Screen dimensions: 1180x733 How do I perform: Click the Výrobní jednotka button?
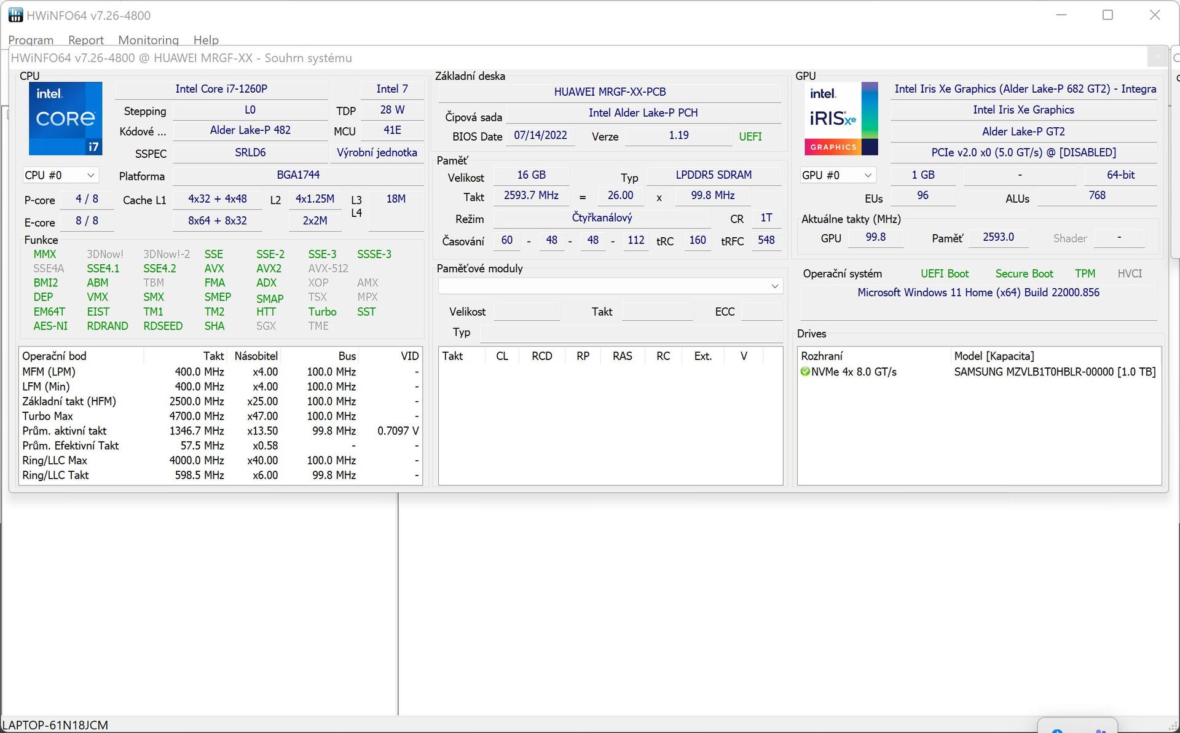pos(377,152)
